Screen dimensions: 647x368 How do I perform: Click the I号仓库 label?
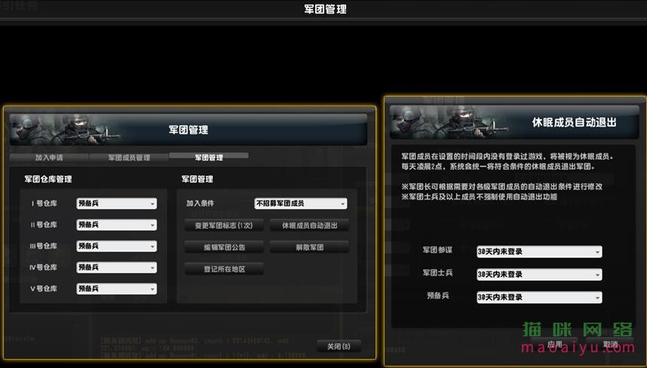coord(44,204)
